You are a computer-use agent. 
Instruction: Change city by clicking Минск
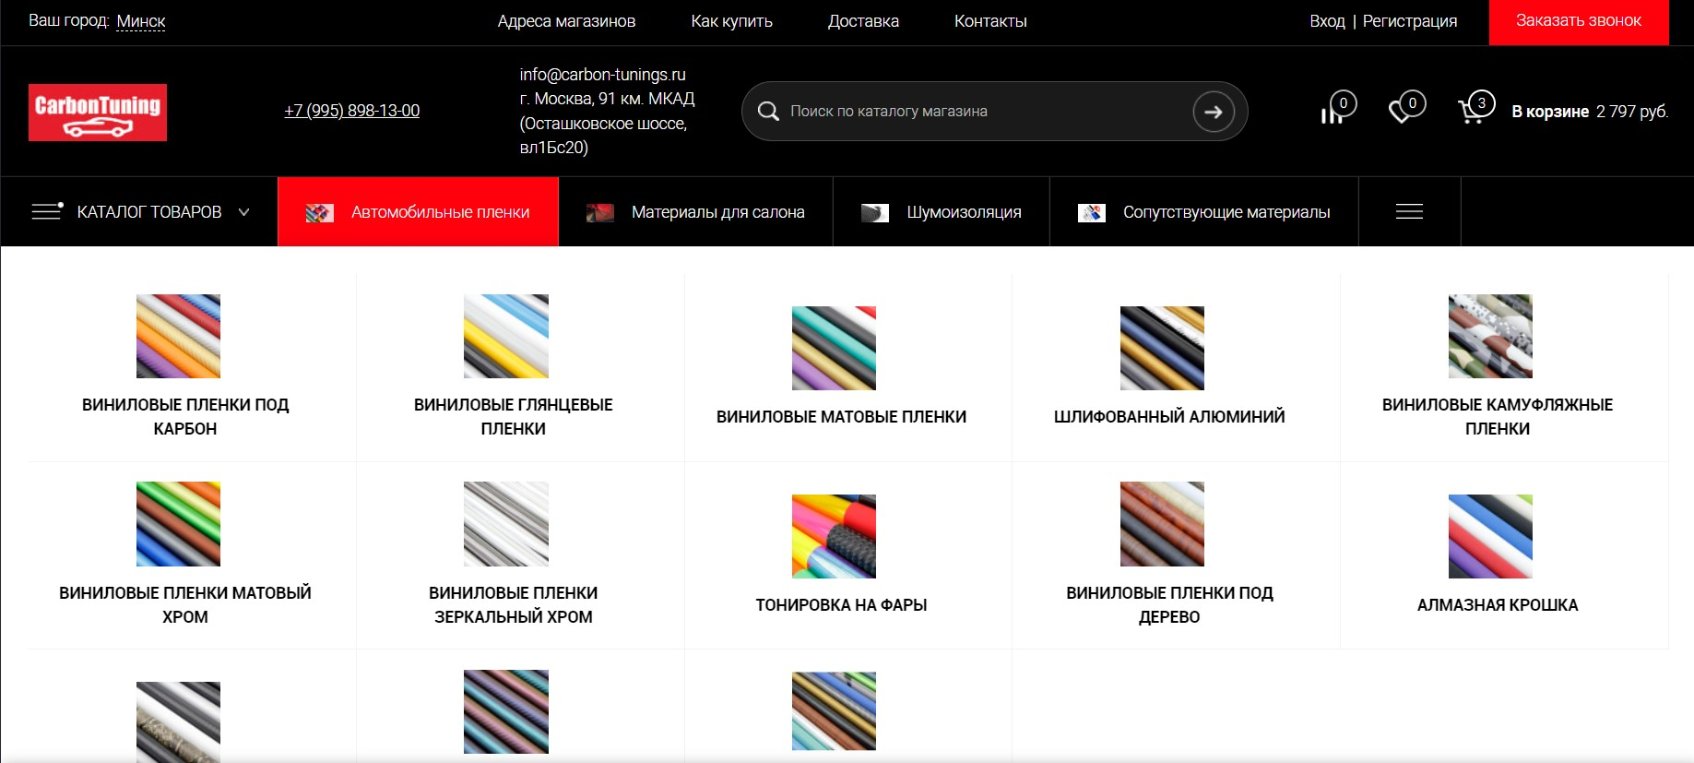tap(141, 21)
